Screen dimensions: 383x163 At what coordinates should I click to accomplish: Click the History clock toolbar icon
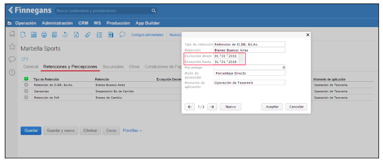tap(65, 35)
